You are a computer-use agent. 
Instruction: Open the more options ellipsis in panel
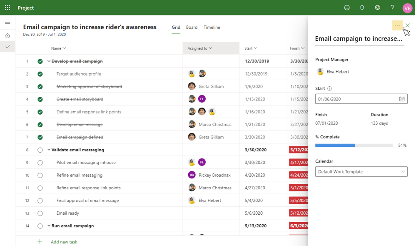[x=397, y=25]
